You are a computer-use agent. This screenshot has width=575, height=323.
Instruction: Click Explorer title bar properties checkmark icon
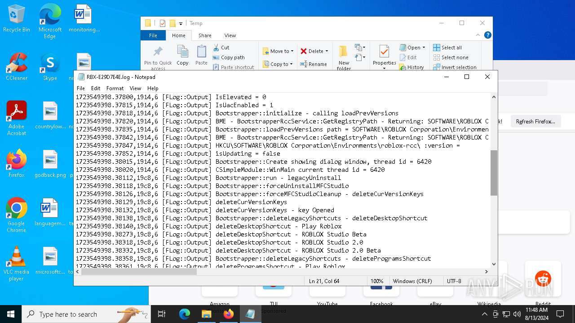tap(163, 23)
